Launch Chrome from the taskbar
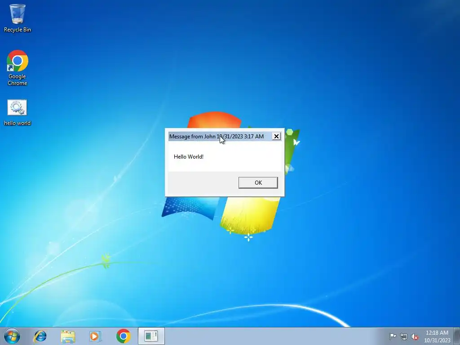Image resolution: width=460 pixels, height=345 pixels. click(x=123, y=336)
